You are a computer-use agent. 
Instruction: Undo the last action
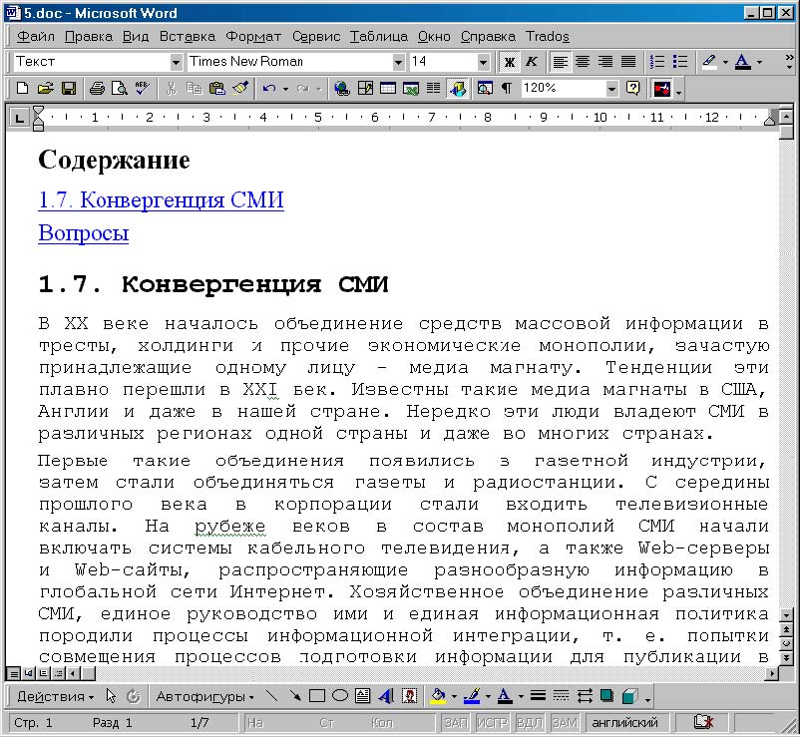pos(269,88)
